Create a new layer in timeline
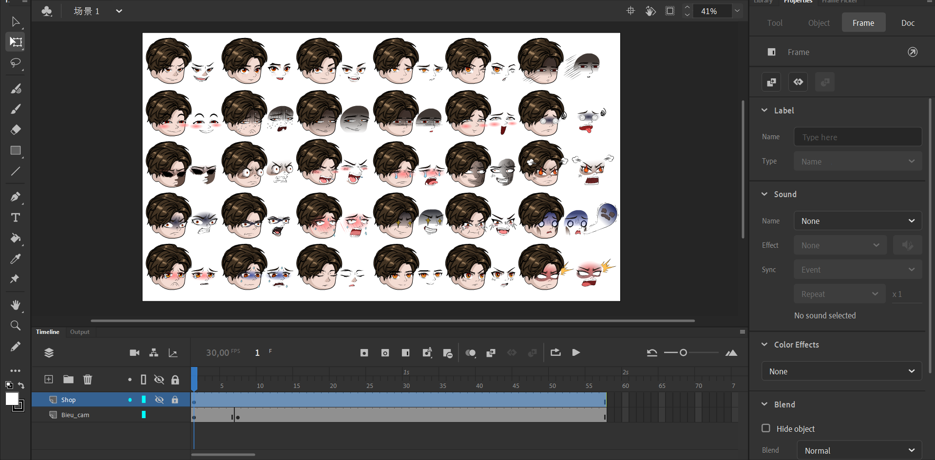The image size is (935, 460). [49, 379]
